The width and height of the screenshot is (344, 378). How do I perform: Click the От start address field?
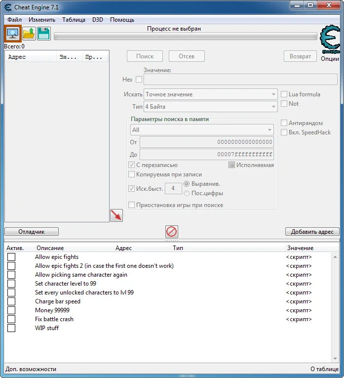tap(207, 142)
